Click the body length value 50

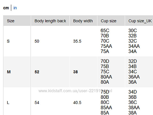[x=37, y=41]
